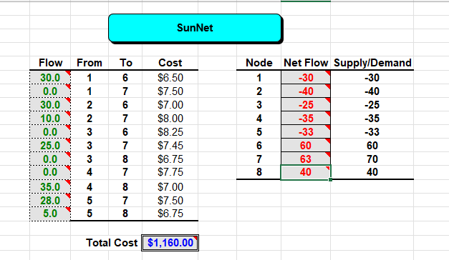Grab the fill handle of selected cell
This screenshot has height=260, width=449.
tap(330, 180)
